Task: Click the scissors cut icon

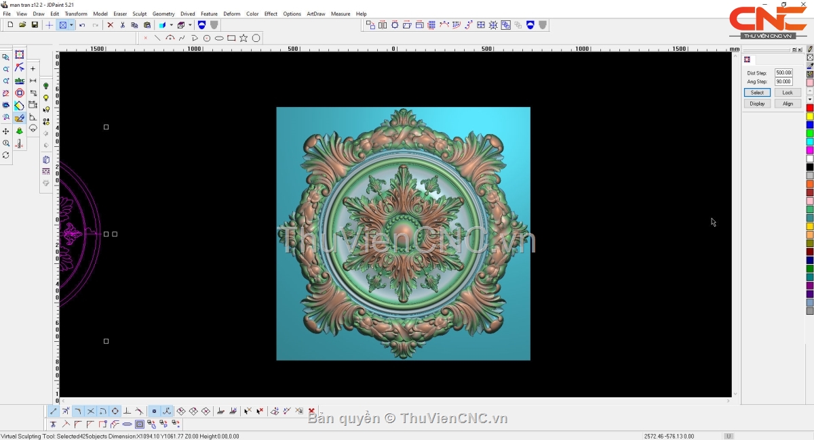Action: click(x=123, y=25)
